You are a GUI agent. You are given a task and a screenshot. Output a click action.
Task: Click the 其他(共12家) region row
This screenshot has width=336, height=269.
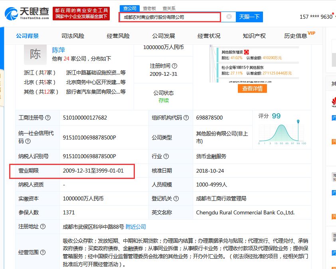coord(41,92)
